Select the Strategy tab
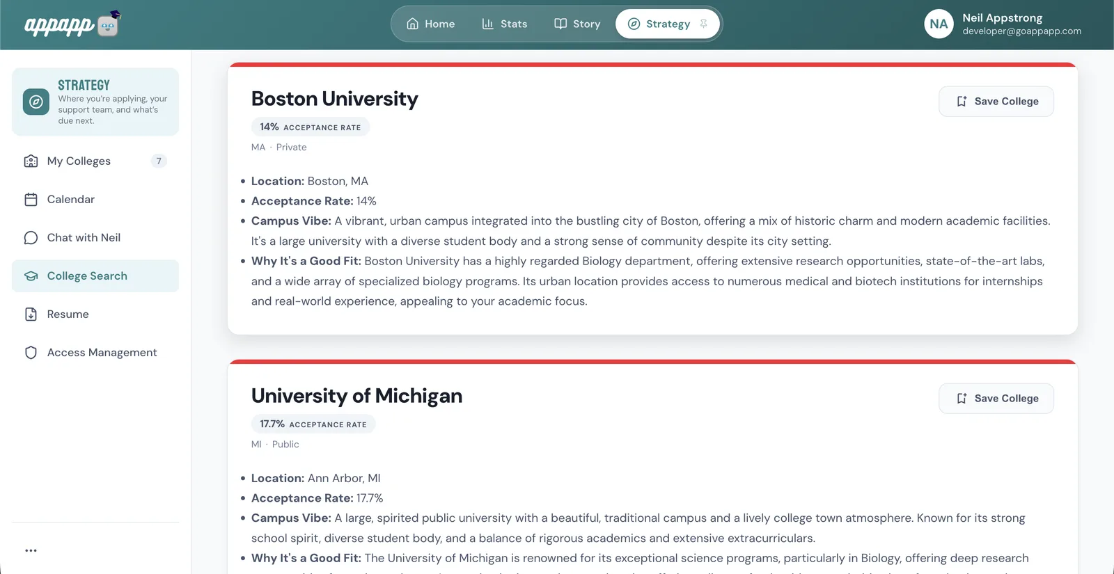The width and height of the screenshot is (1114, 574). pyautogui.click(x=667, y=24)
